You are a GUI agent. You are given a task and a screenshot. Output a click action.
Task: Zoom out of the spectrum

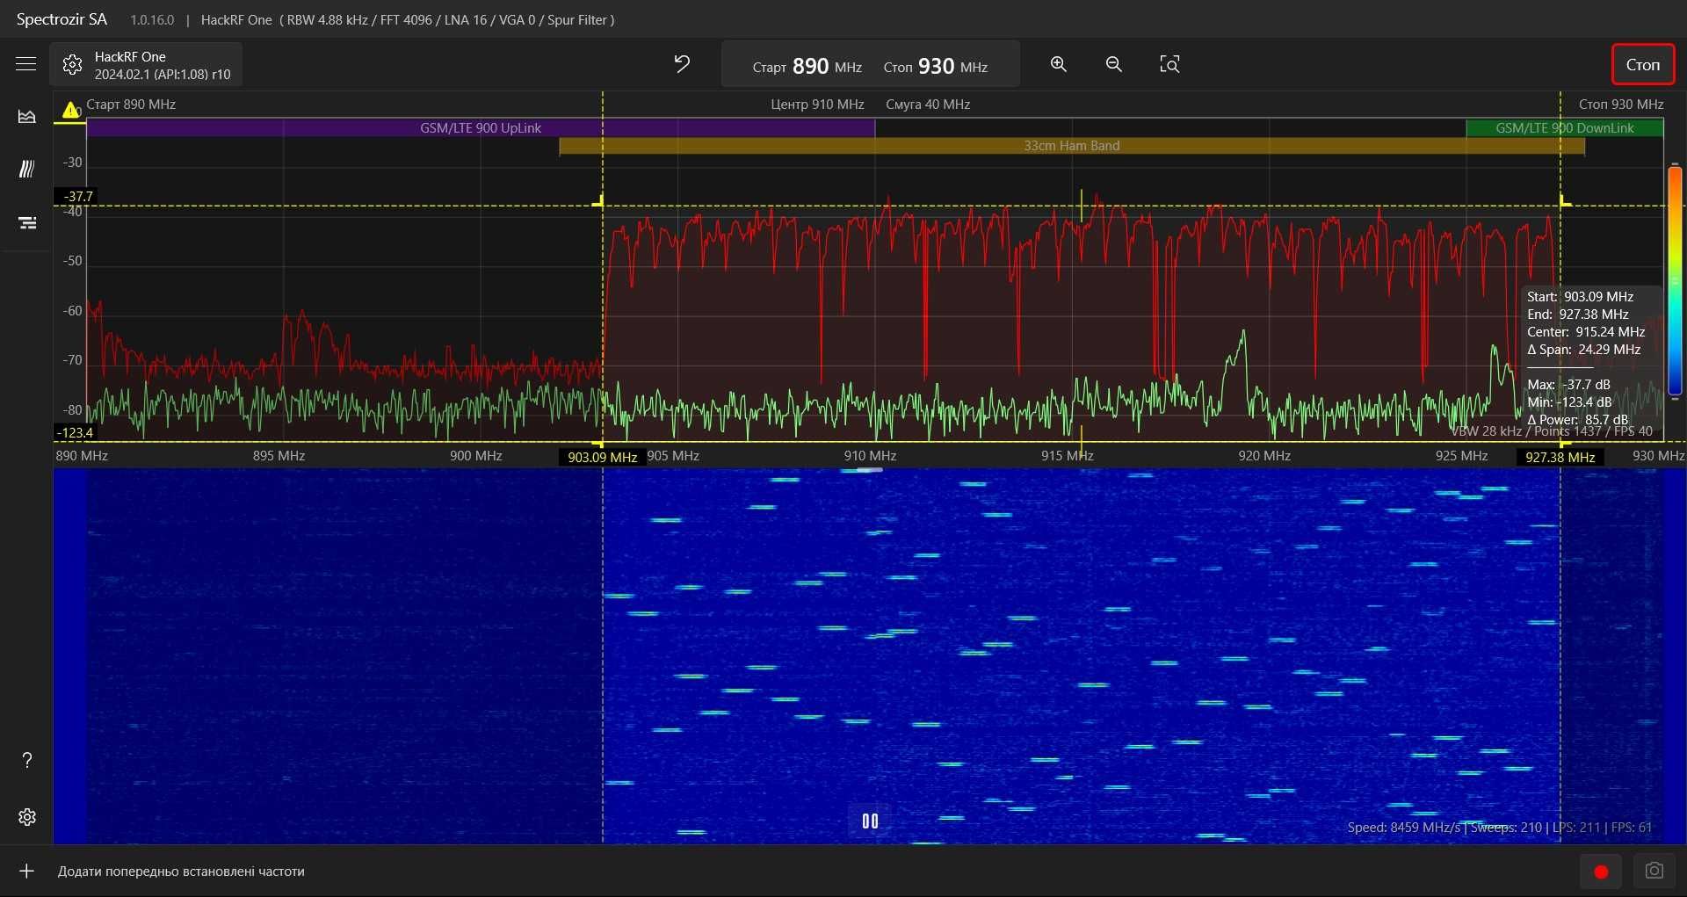pos(1114,64)
